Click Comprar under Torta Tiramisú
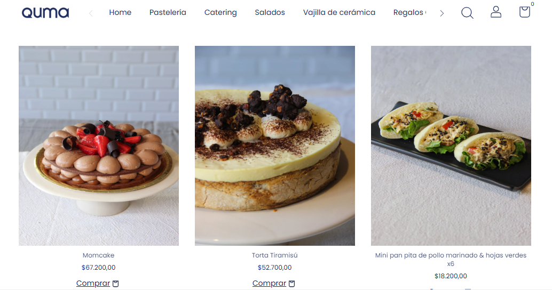The image size is (552, 290). click(x=269, y=283)
